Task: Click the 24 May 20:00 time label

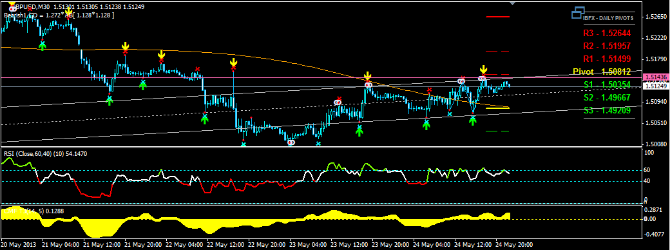Action: 513,245
